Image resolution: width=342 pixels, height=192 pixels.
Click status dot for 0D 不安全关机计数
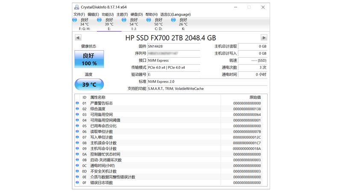click(77, 171)
